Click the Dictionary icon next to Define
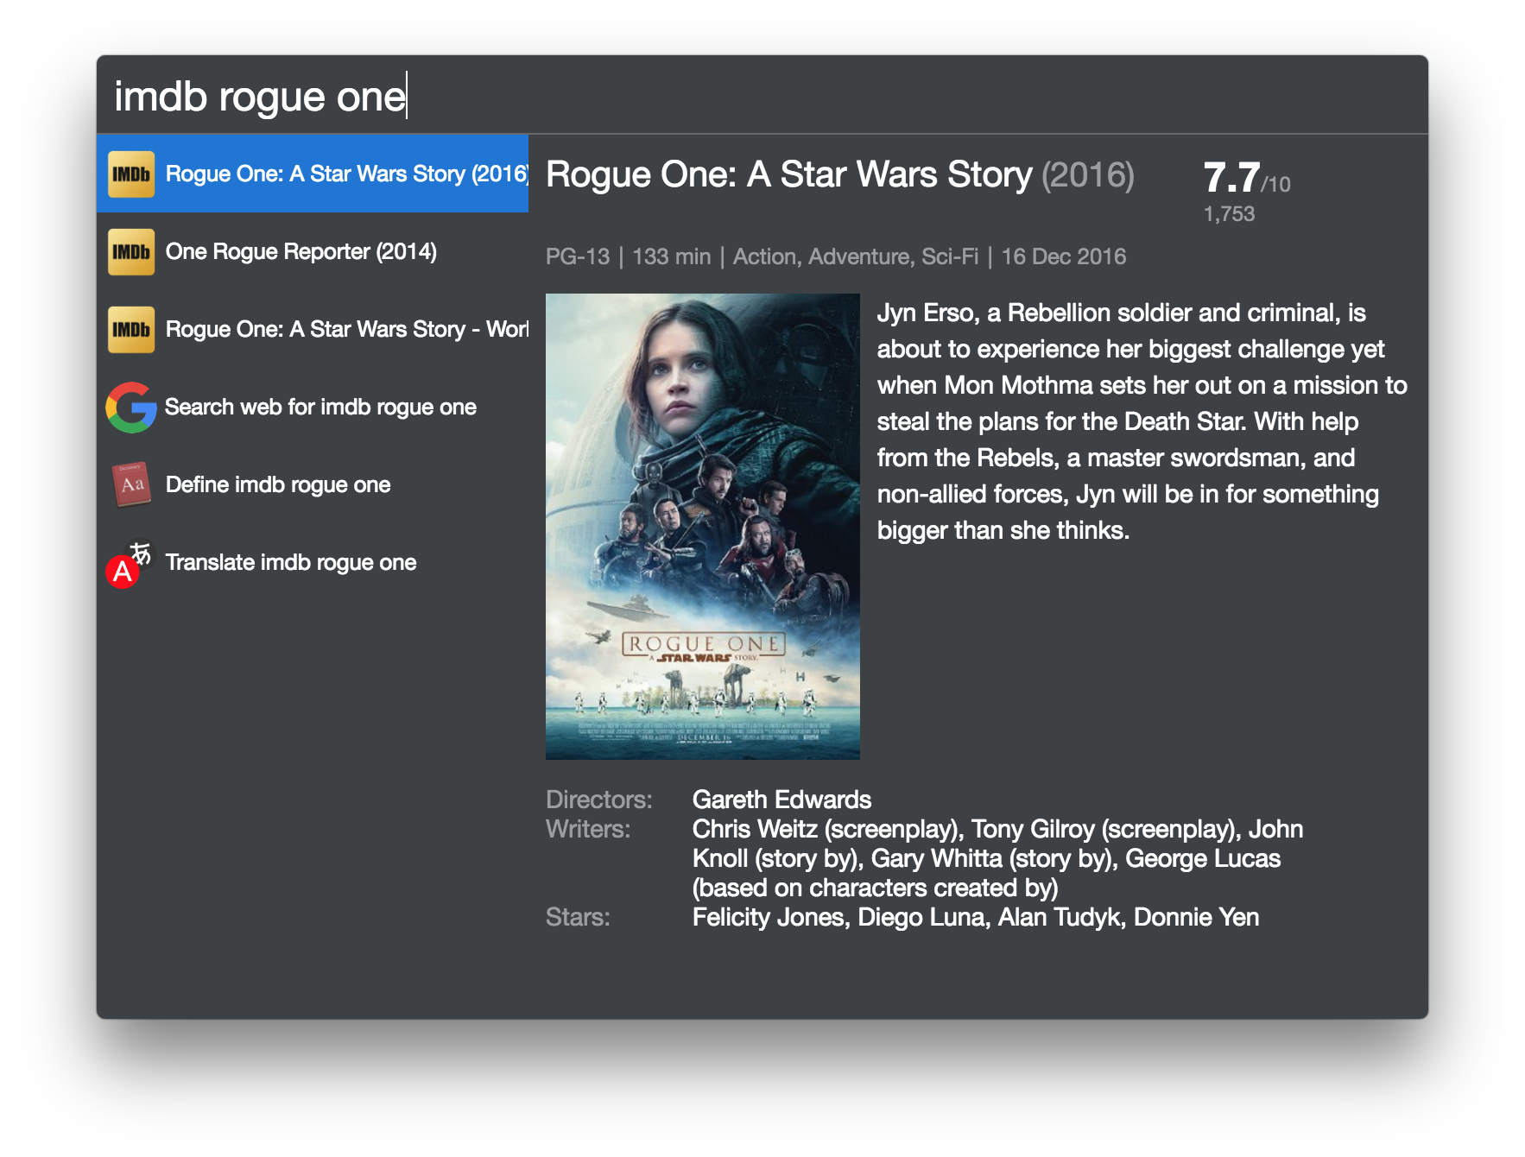Image resolution: width=1525 pixels, height=1157 pixels. pyautogui.click(x=131, y=484)
